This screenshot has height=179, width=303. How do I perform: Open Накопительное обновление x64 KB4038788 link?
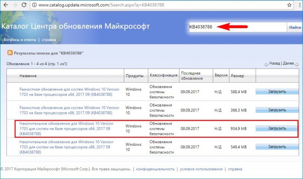click(x=67, y=129)
